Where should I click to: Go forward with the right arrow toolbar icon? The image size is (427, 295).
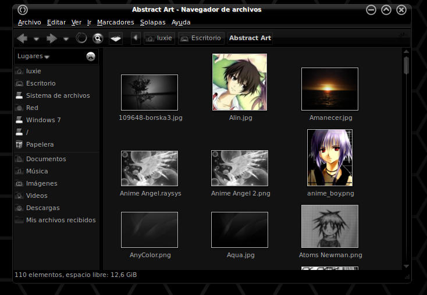51,38
